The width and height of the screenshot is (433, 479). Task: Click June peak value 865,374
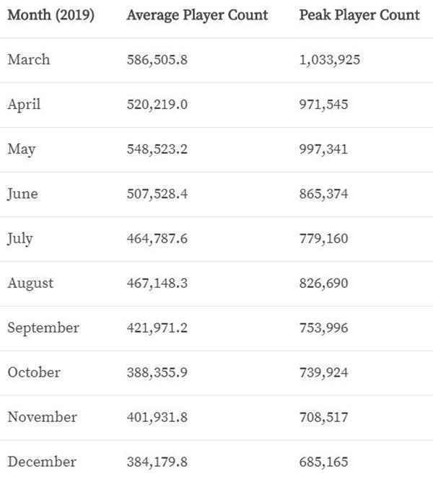point(323,194)
